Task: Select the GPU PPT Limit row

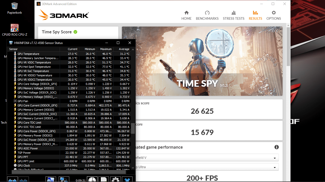Action: click(69, 161)
